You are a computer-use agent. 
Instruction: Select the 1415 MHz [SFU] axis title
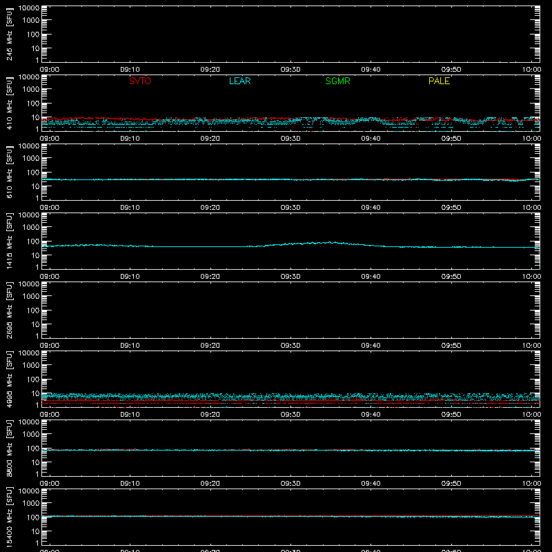point(9,241)
